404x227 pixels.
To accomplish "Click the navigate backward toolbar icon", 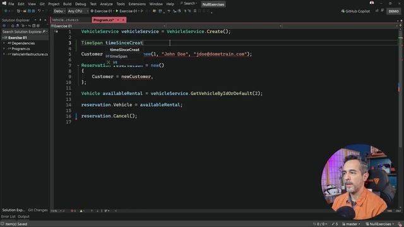I will pyautogui.click(x=6, y=11).
